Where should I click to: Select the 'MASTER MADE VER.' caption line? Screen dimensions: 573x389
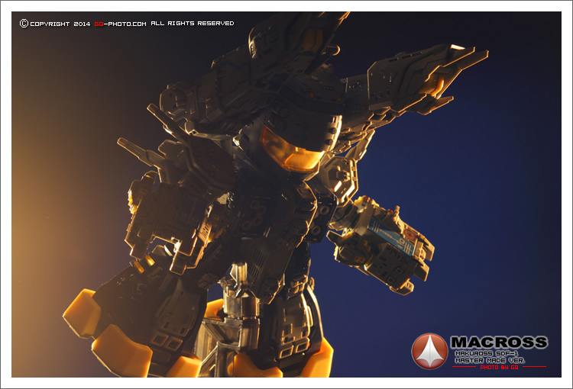coord(490,361)
